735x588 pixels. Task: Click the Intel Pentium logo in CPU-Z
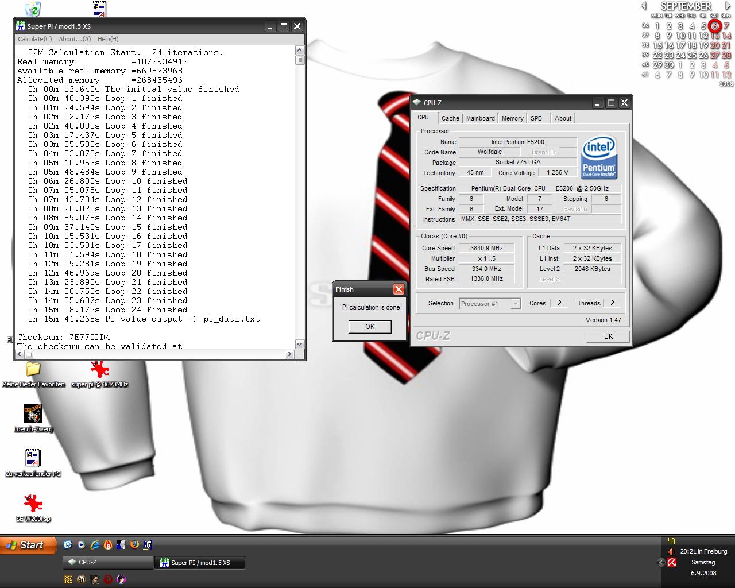(599, 157)
